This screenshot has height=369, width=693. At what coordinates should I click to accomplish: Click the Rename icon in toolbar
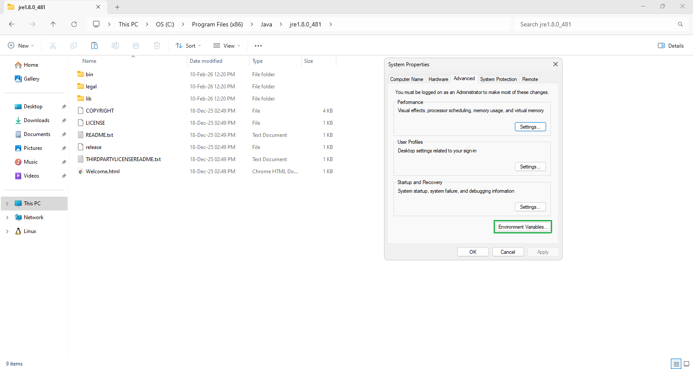[x=115, y=45]
